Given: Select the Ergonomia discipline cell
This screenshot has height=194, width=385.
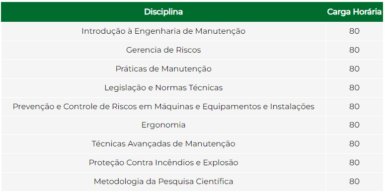Looking at the screenshot, I should 163,125.
